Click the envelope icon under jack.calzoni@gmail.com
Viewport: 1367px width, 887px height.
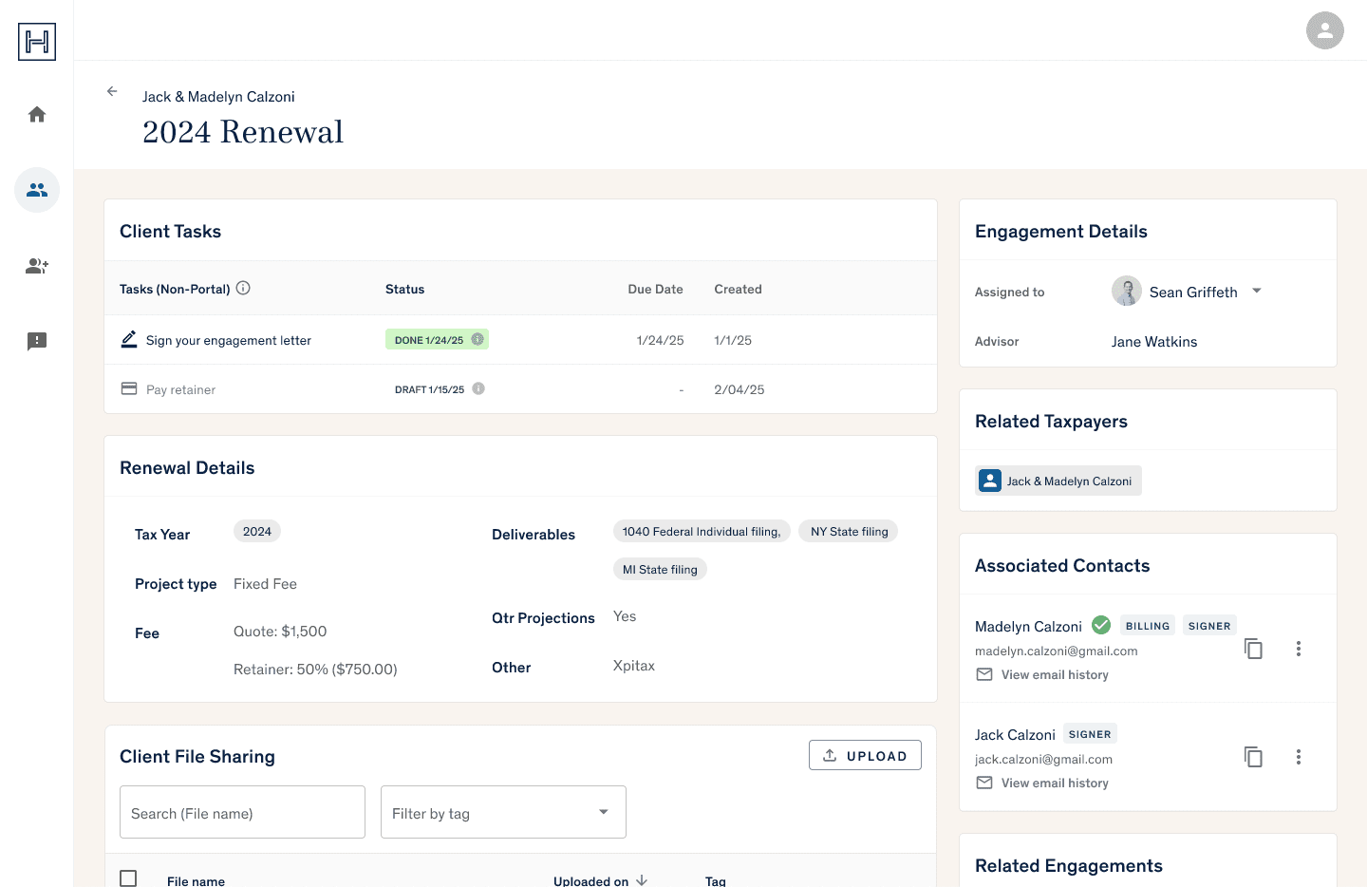click(x=984, y=783)
